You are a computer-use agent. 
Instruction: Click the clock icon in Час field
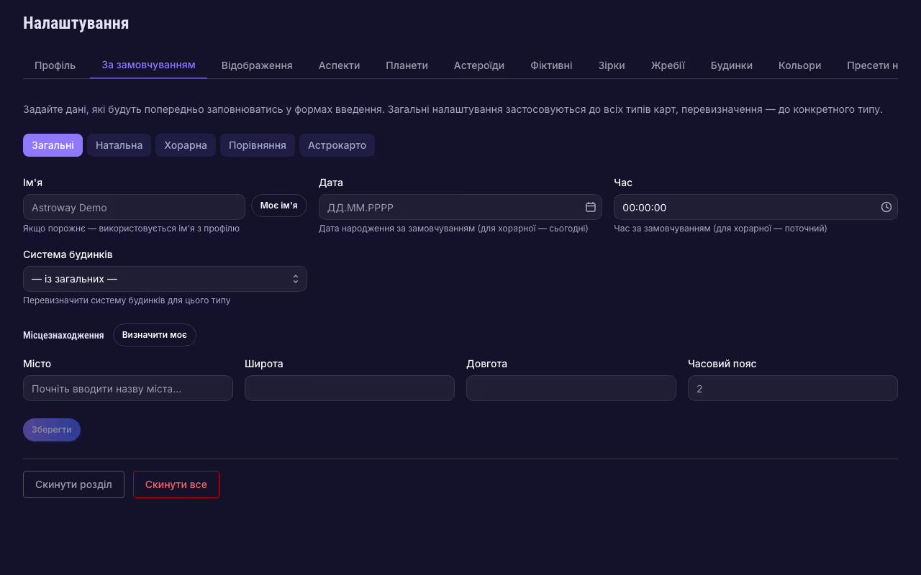(x=886, y=207)
